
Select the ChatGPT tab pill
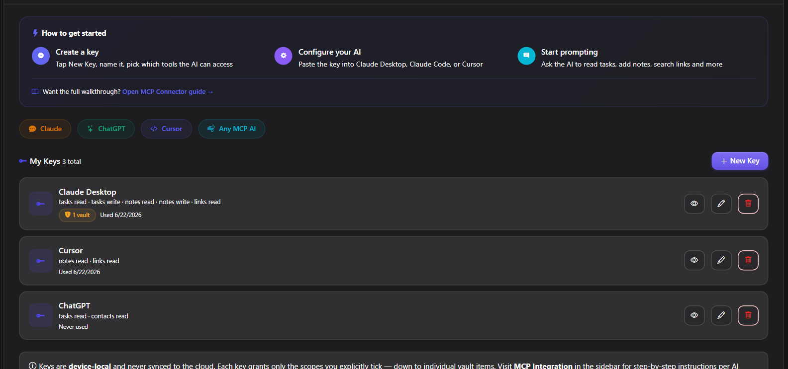(x=106, y=129)
